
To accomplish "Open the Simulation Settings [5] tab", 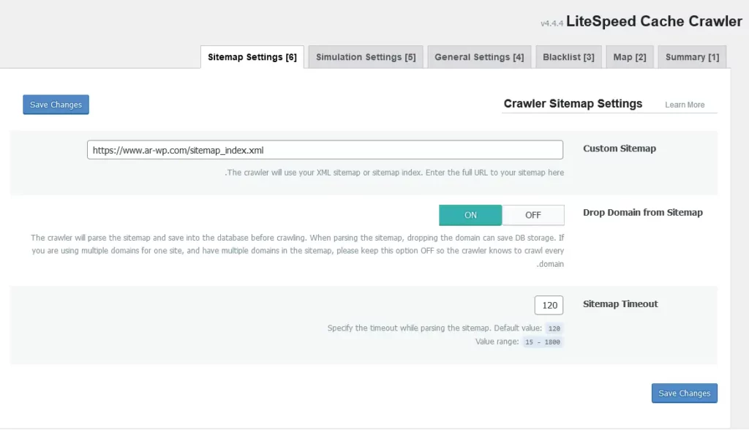I will [366, 57].
